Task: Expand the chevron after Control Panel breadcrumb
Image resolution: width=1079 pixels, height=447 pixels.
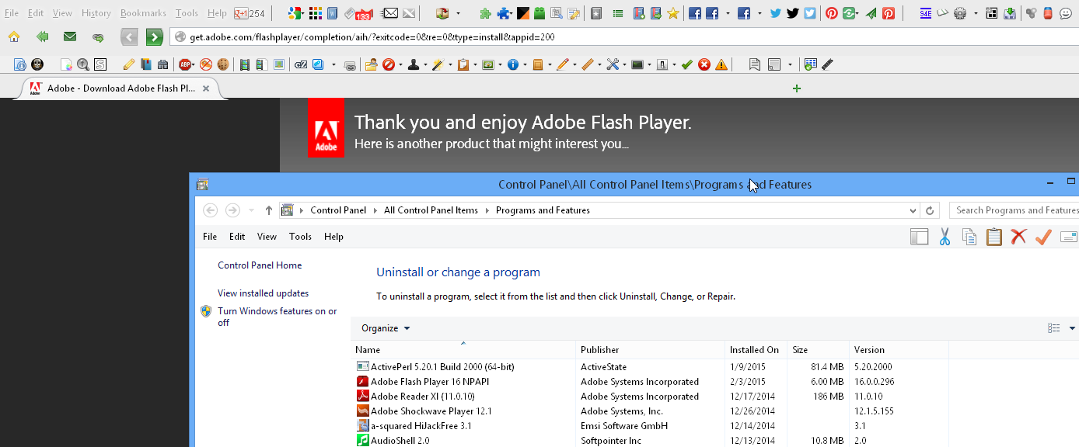Action: [375, 210]
